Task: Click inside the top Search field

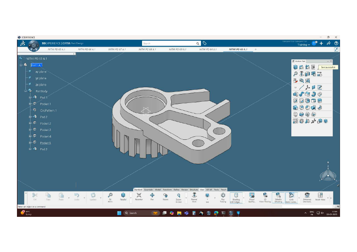Action: click(170, 43)
